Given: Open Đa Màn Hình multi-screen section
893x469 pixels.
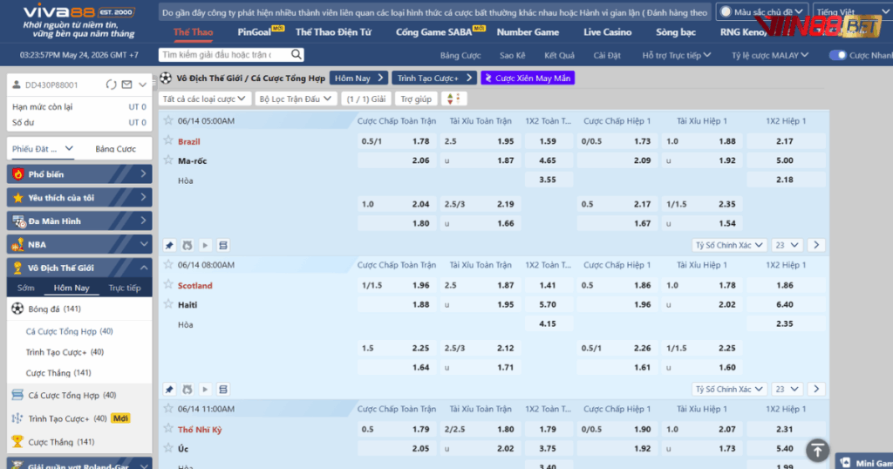Looking at the screenshot, I should click(19, 221).
